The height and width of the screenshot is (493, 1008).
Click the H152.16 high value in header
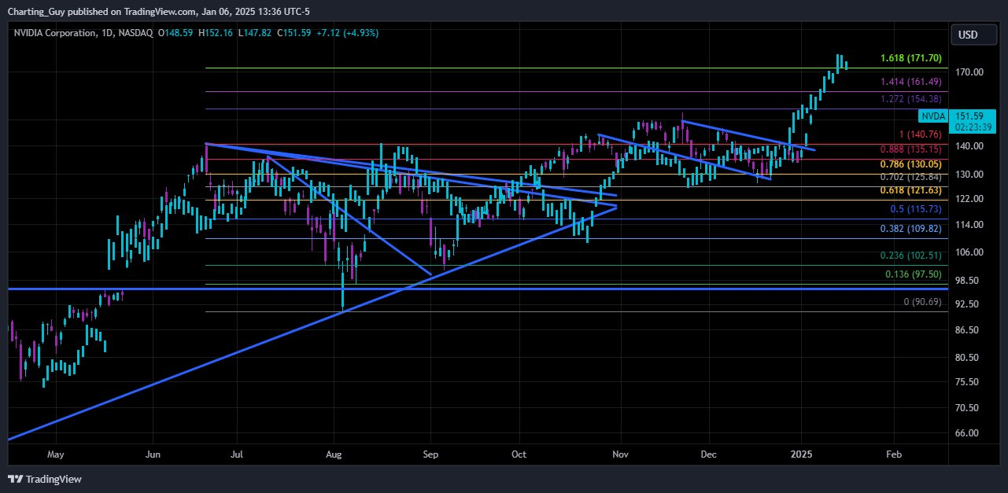point(215,34)
